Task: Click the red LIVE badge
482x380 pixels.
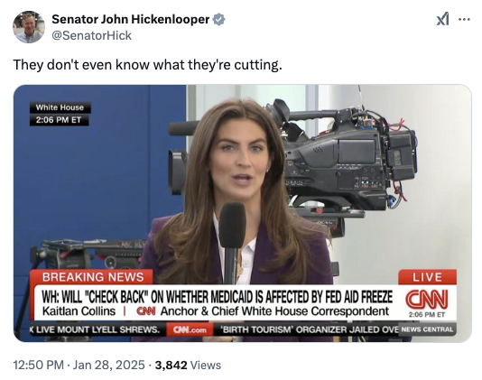Action: [x=427, y=277]
